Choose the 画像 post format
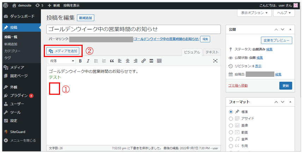Screen dimensions: 304x155 (x=231, y=125)
